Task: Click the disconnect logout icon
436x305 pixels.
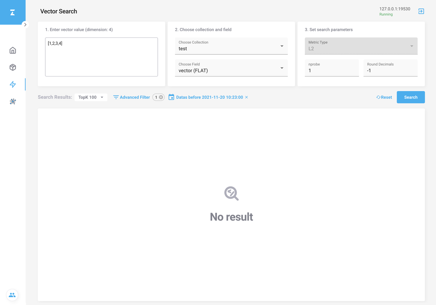Action: coord(421,11)
